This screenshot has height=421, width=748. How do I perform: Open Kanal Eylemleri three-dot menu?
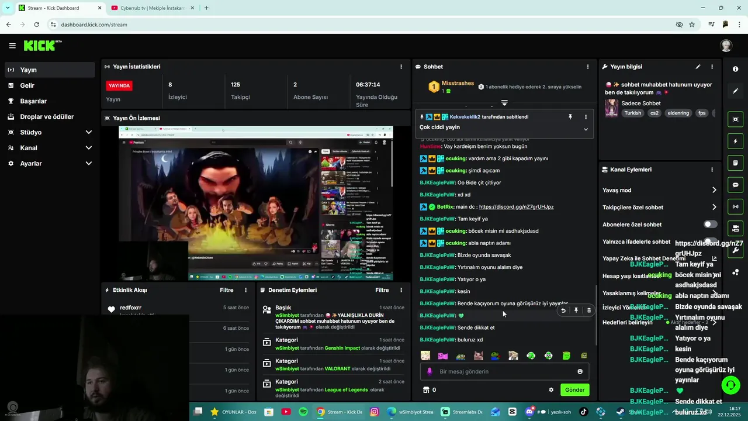coord(712,170)
